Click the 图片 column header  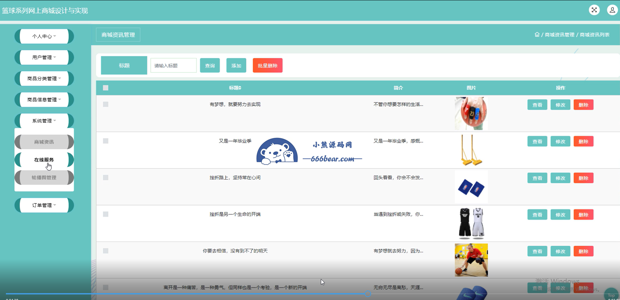click(471, 88)
